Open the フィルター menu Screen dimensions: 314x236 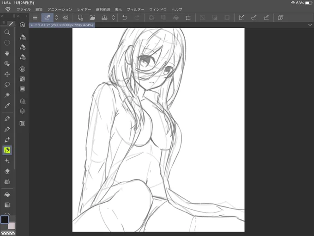click(135, 9)
